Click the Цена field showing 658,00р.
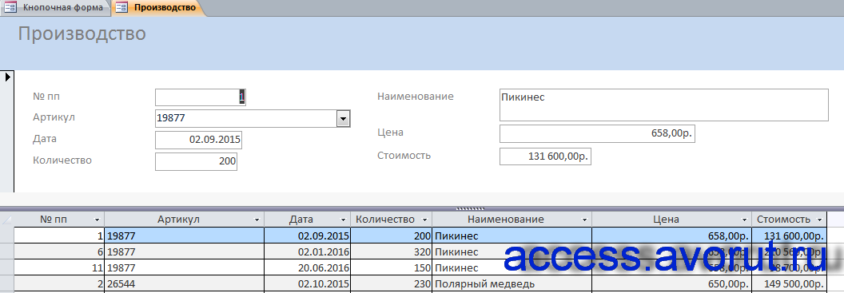The image size is (844, 293). pos(597,134)
